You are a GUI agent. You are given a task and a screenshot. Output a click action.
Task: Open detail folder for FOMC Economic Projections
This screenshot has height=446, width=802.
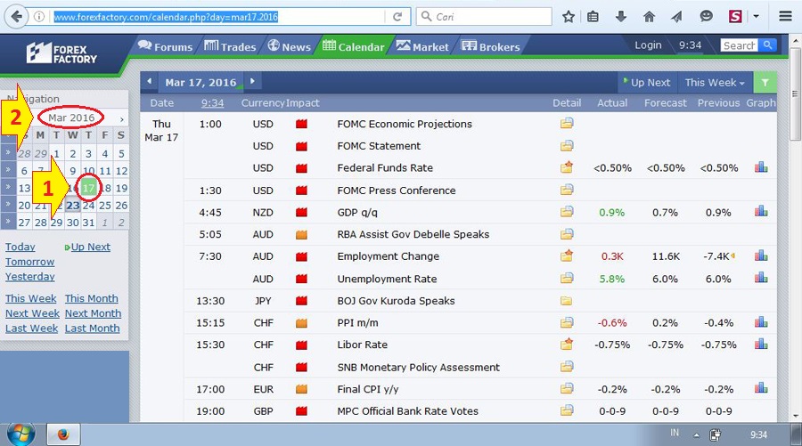pyautogui.click(x=566, y=123)
